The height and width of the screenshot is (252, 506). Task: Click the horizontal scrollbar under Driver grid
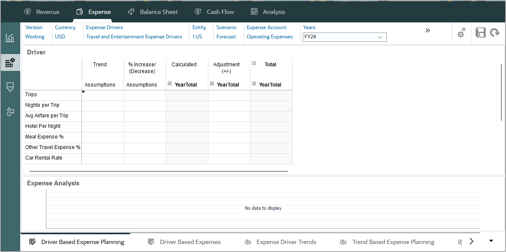(159, 171)
